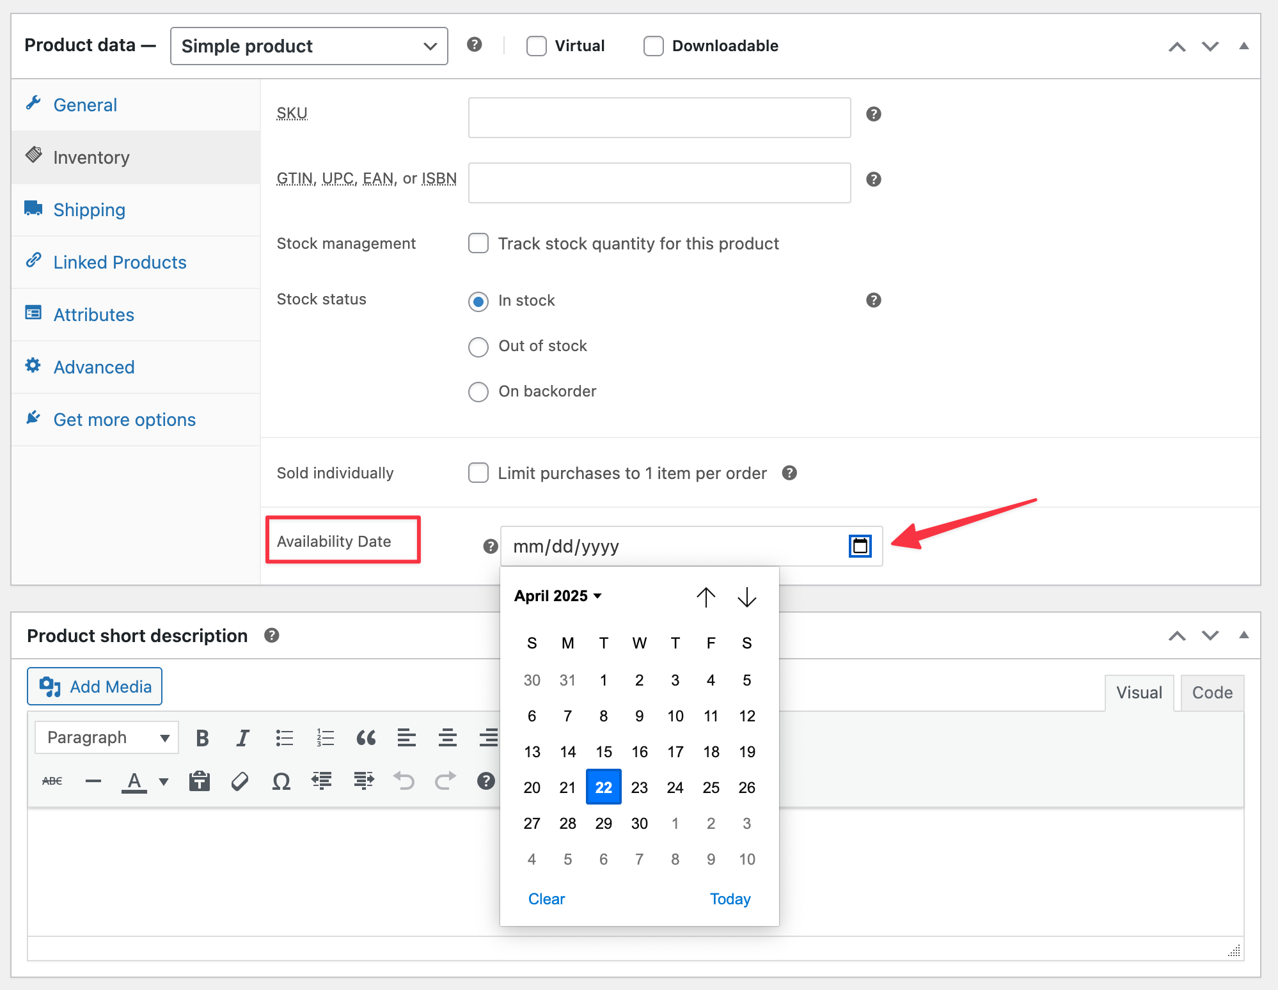
Task: Open the April 2025 month selector
Action: point(558,596)
